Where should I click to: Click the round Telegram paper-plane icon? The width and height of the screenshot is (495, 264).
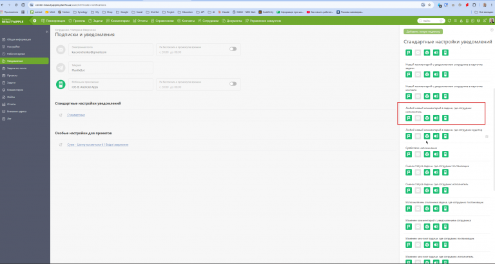(x=61, y=67)
